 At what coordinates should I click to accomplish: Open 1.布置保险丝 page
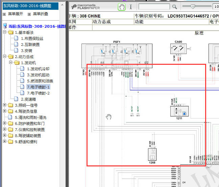(x=32, y=38)
